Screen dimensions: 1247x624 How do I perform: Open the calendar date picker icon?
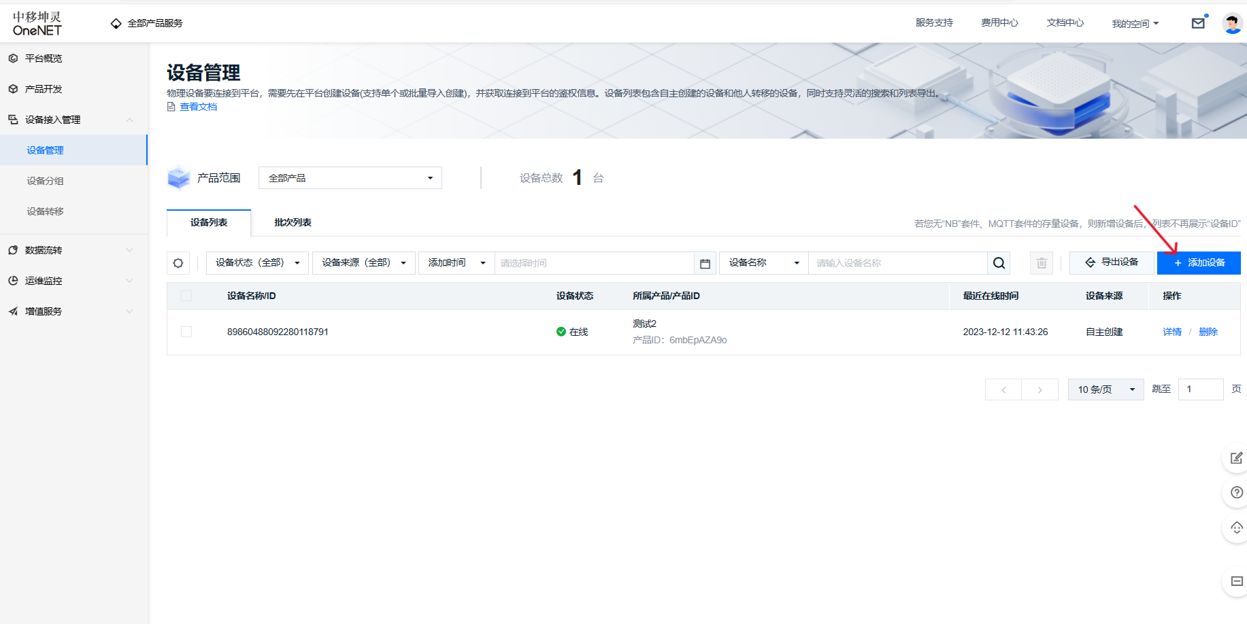pyautogui.click(x=705, y=263)
